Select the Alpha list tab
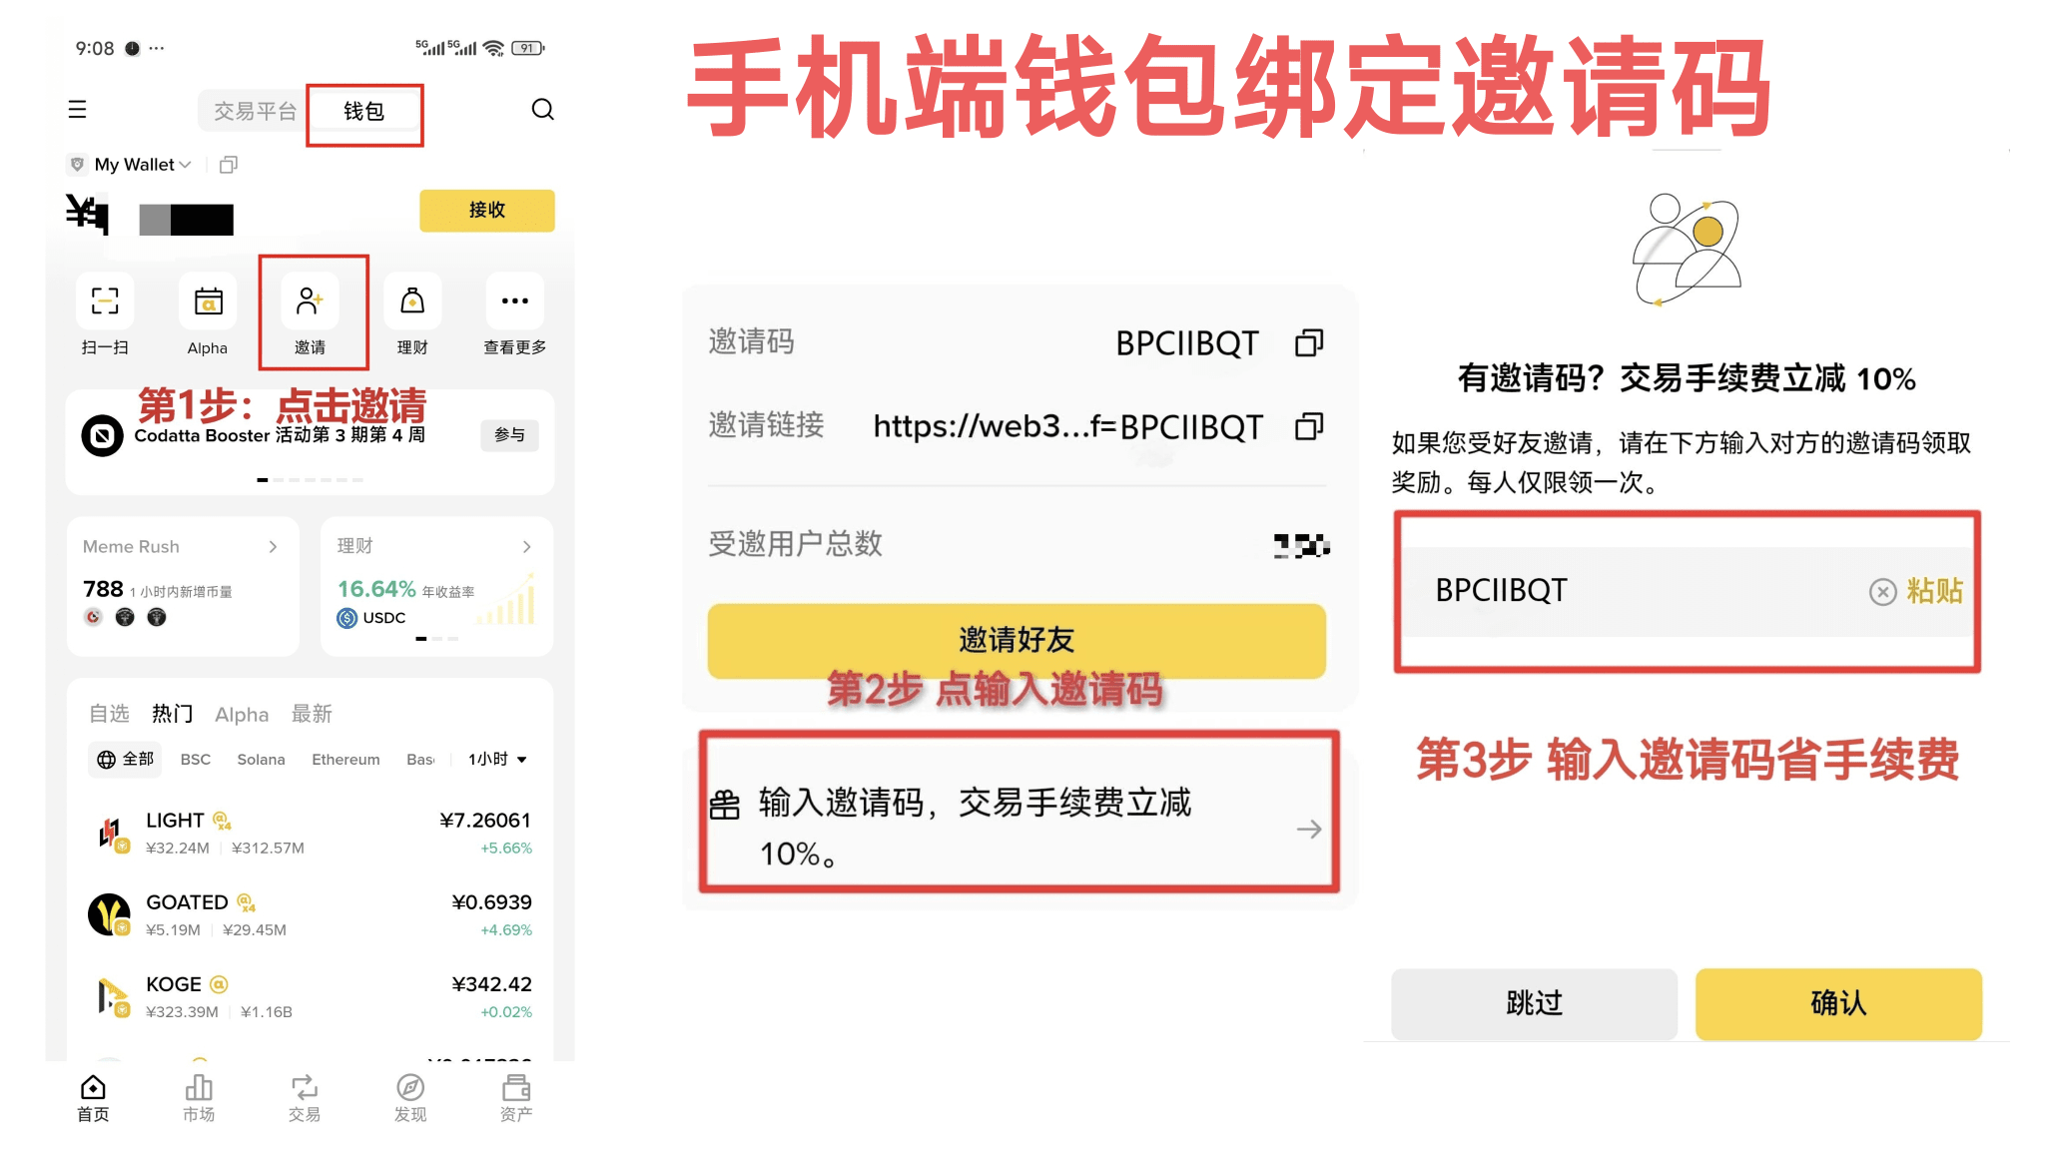Screen dimensions: 2045x1150 pos(242,715)
